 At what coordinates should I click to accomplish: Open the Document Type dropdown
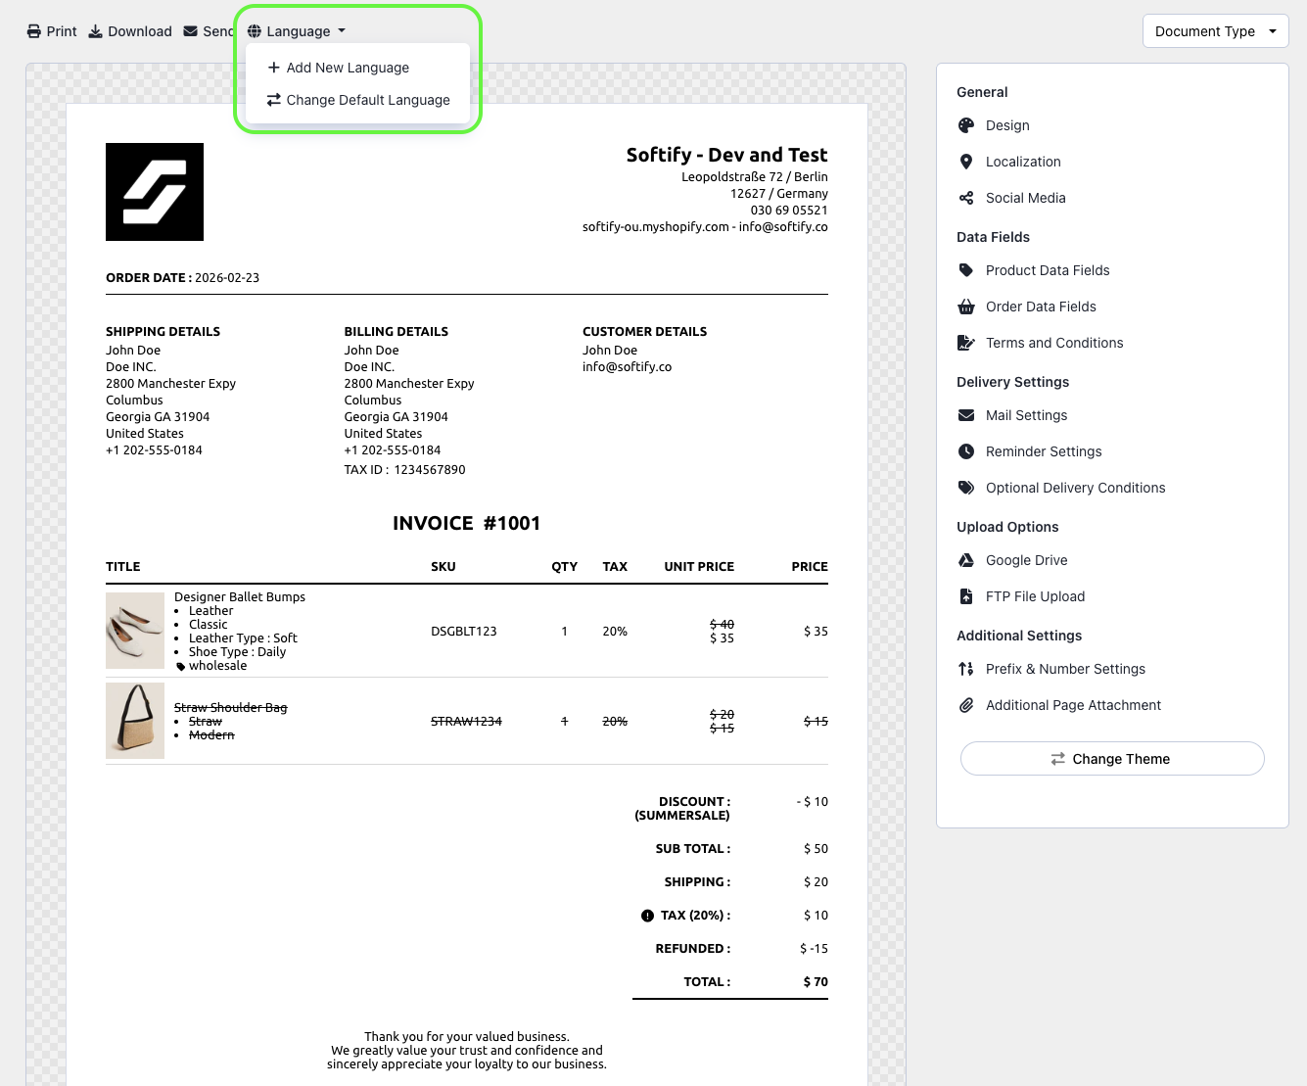click(1215, 31)
